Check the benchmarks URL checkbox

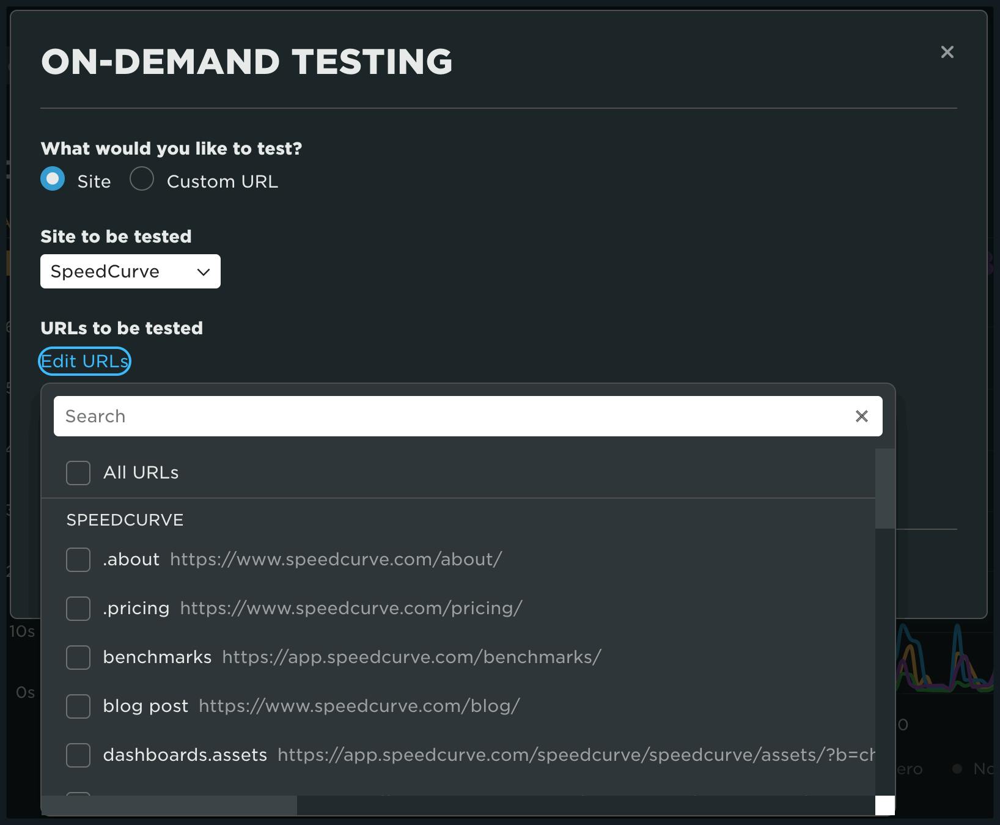[78, 658]
